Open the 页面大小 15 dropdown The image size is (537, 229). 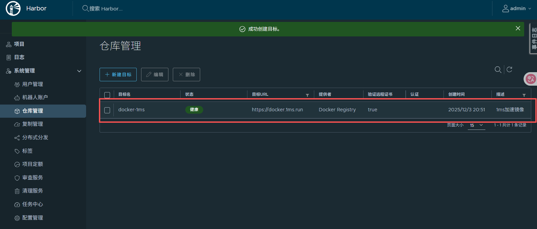coord(477,125)
